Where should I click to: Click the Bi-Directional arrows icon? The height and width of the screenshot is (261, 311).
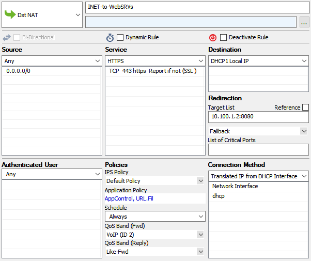pyautogui.click(x=7, y=37)
